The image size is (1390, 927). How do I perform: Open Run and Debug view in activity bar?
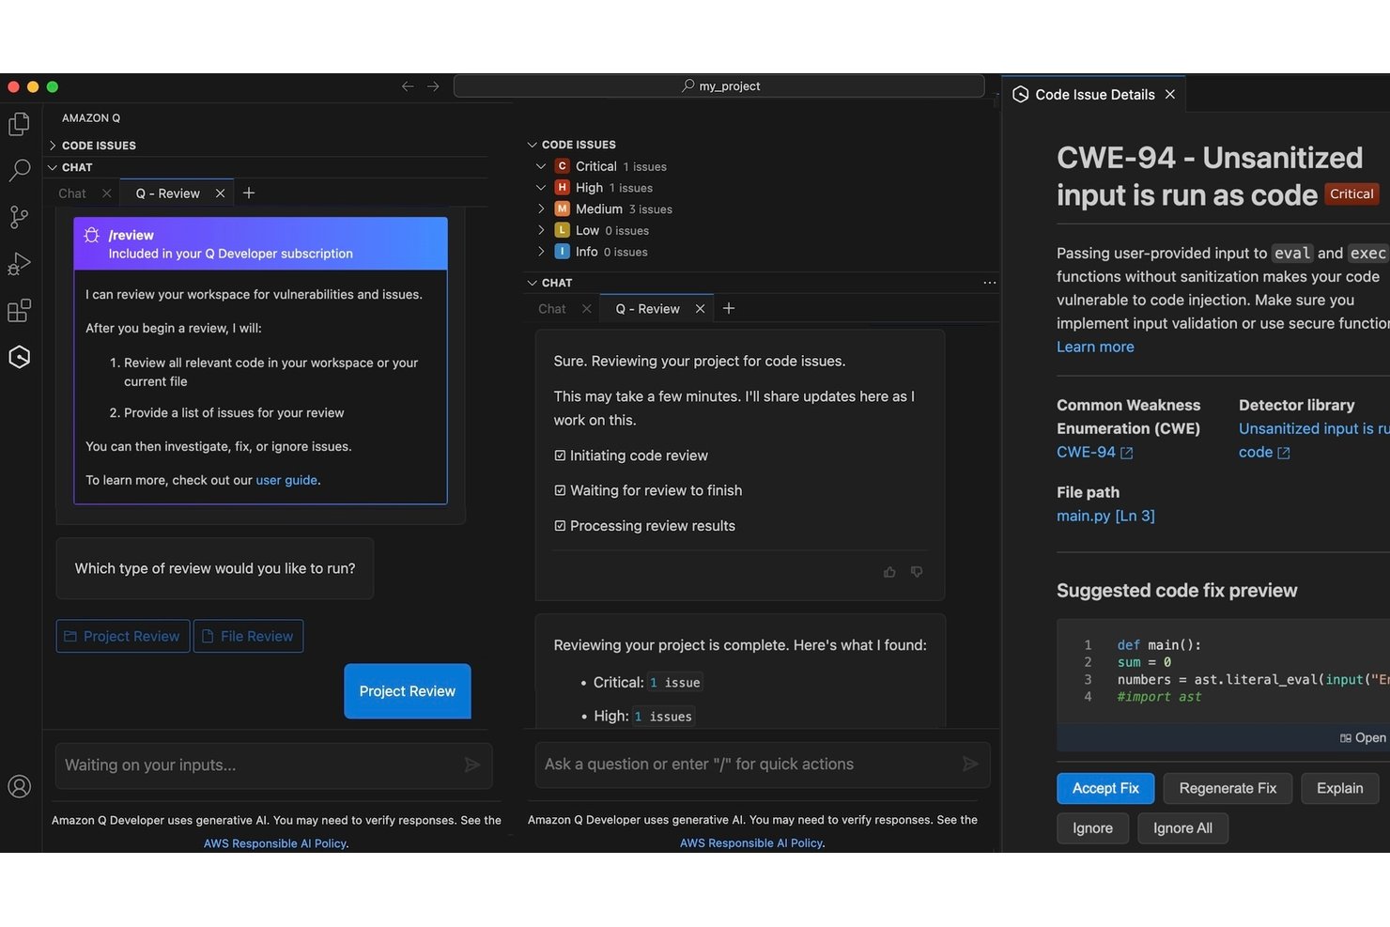pyautogui.click(x=19, y=264)
